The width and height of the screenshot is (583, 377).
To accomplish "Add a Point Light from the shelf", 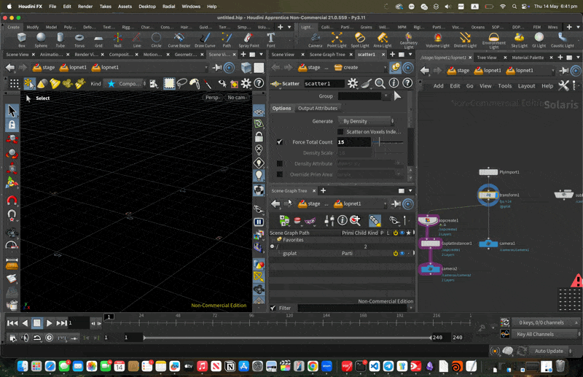I will tap(337, 39).
